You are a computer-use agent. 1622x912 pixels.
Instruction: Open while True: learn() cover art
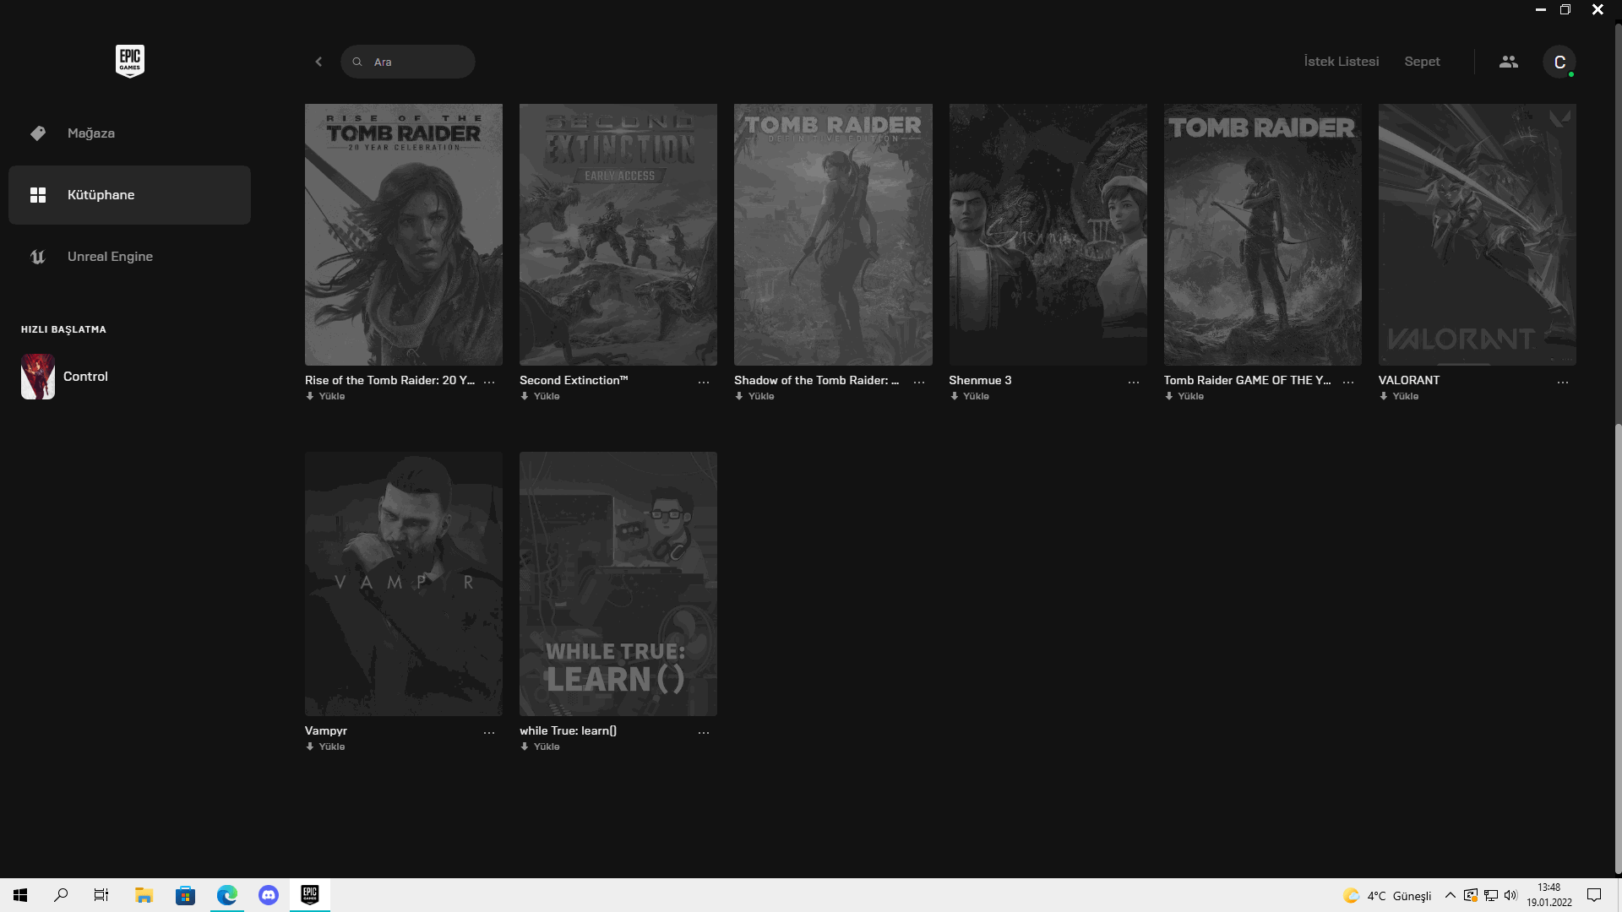[x=618, y=584]
